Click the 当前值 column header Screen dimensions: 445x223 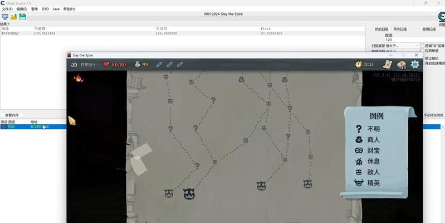[40, 28]
